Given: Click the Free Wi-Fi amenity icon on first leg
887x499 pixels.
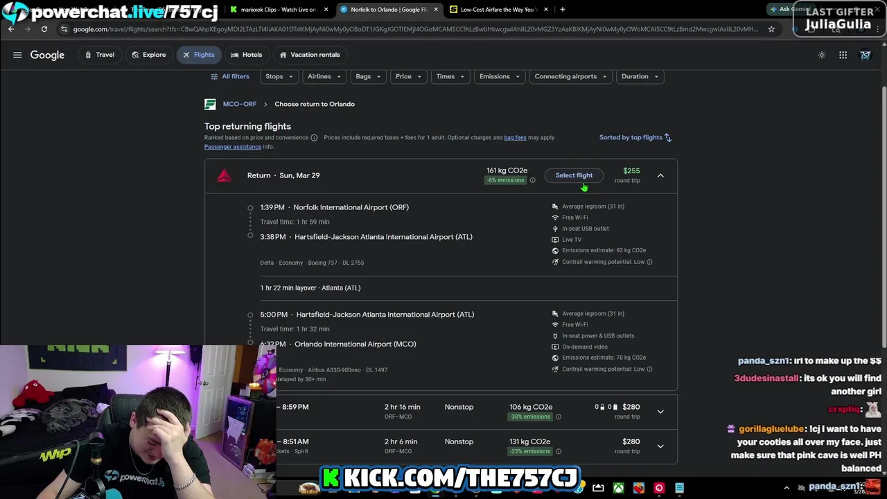Looking at the screenshot, I should tap(555, 218).
